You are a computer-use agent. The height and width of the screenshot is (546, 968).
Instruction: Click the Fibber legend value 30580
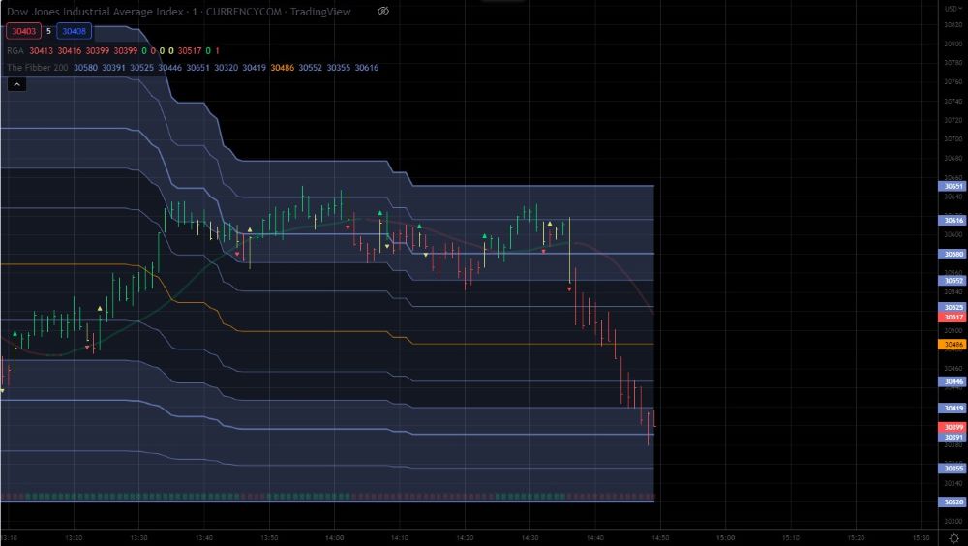(85, 68)
